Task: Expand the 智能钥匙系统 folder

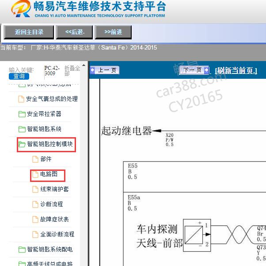Action: point(44,129)
